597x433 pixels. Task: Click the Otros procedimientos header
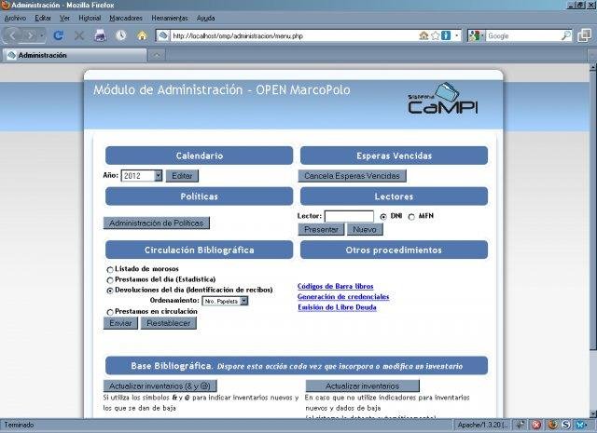tap(394, 250)
